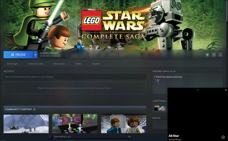Click 37.63 MB of 4.25 GB text
The width and height of the screenshot is (228, 141).
pos(50,56)
